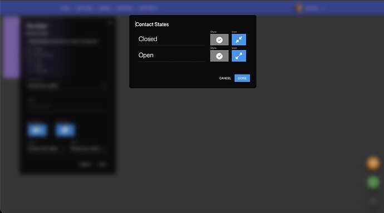Screen dimensions: 384x213
Task: Click the orange round floating button
Action: (x=373, y=163)
